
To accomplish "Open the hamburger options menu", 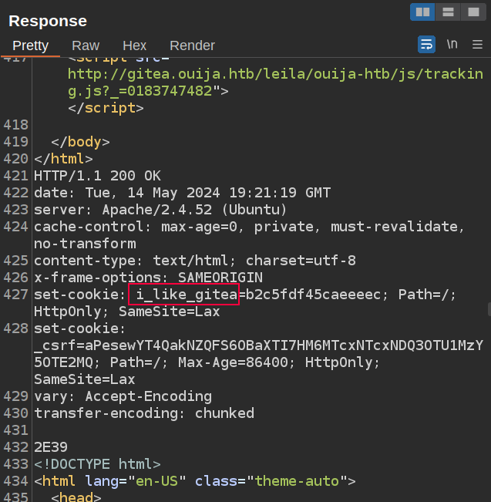I will pos(479,44).
